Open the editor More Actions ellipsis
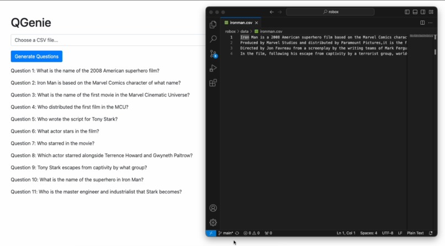 pyautogui.click(x=430, y=23)
